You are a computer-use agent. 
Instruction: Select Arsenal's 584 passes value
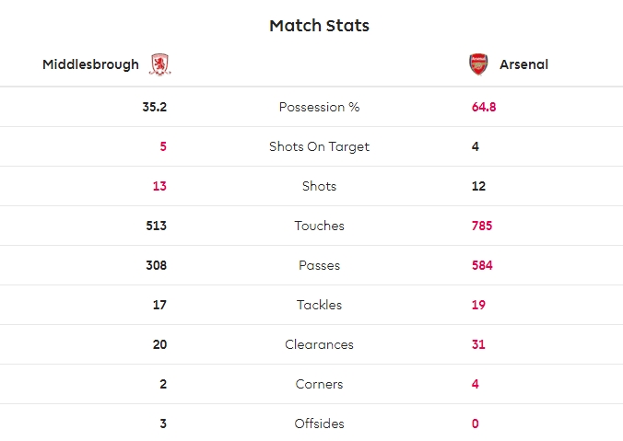(482, 265)
